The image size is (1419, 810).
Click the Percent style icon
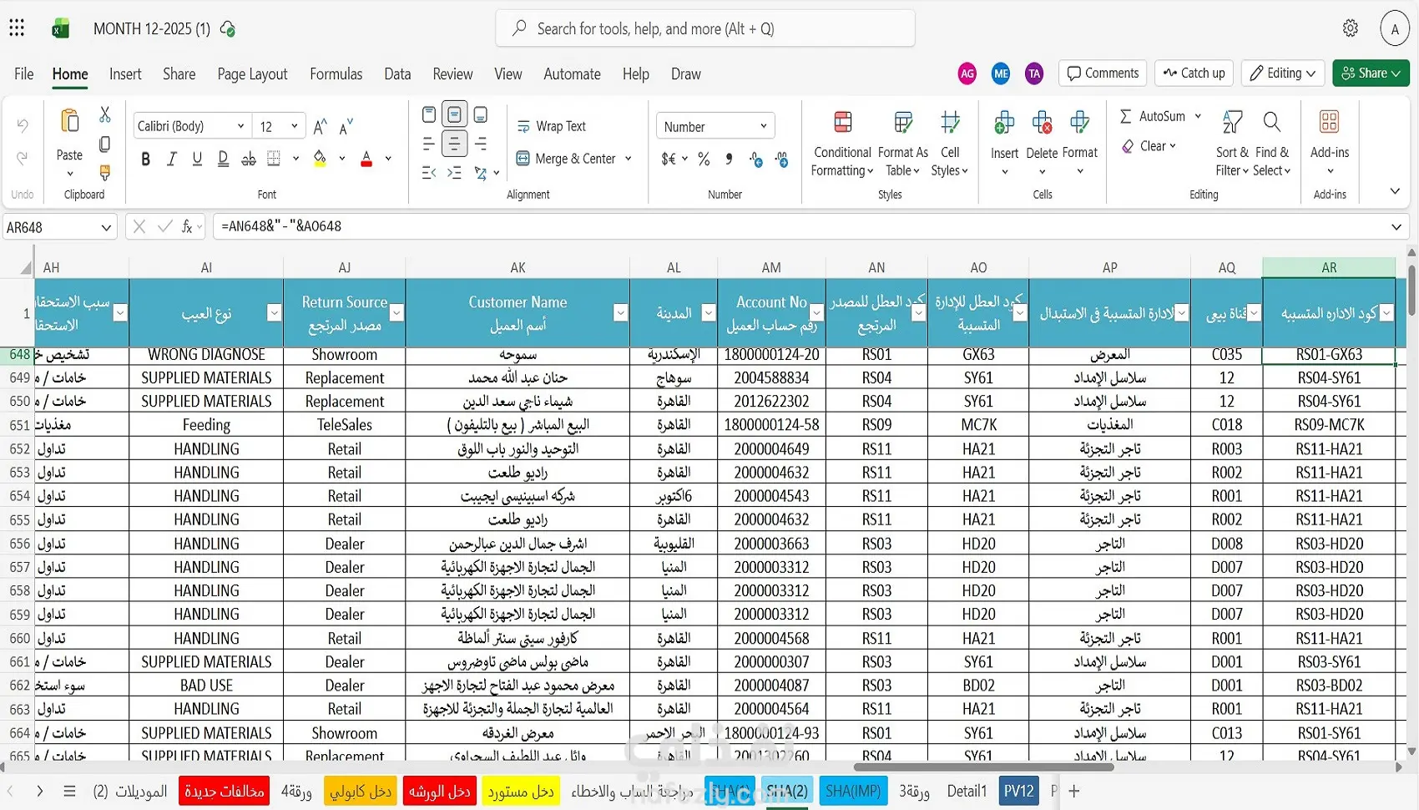tap(704, 159)
